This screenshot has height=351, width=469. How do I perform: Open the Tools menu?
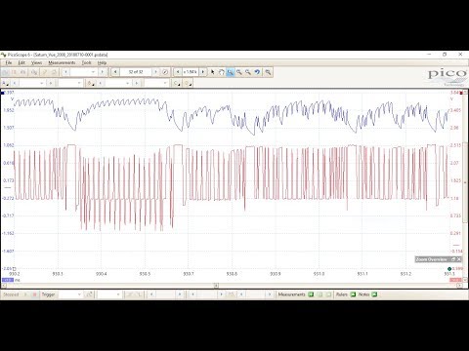(86, 62)
